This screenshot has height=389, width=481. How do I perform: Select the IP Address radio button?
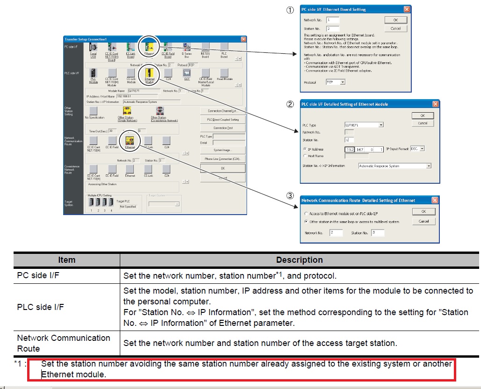[305, 149]
